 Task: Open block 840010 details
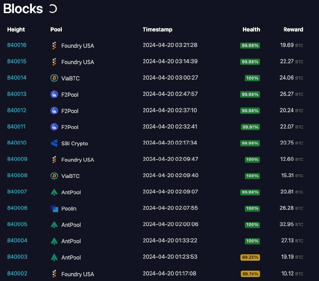pos(17,143)
